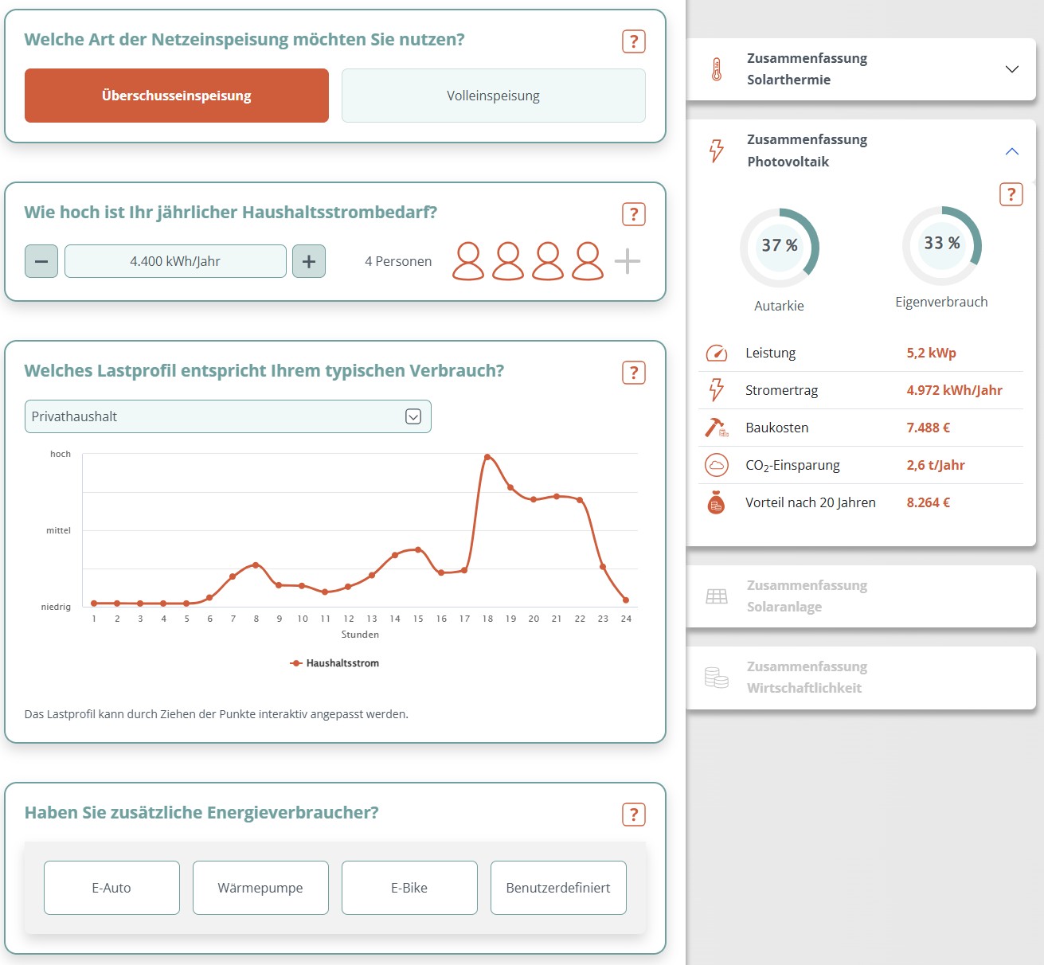Expand Zusammenfassung Solarthermie panel chevron
1044x965 pixels.
click(x=1012, y=69)
